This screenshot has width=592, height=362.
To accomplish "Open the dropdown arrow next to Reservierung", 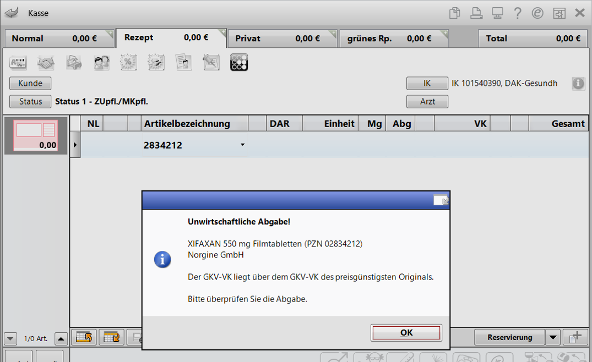I will coord(553,337).
